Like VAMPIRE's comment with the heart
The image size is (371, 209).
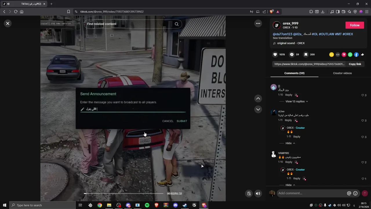click(x=363, y=162)
